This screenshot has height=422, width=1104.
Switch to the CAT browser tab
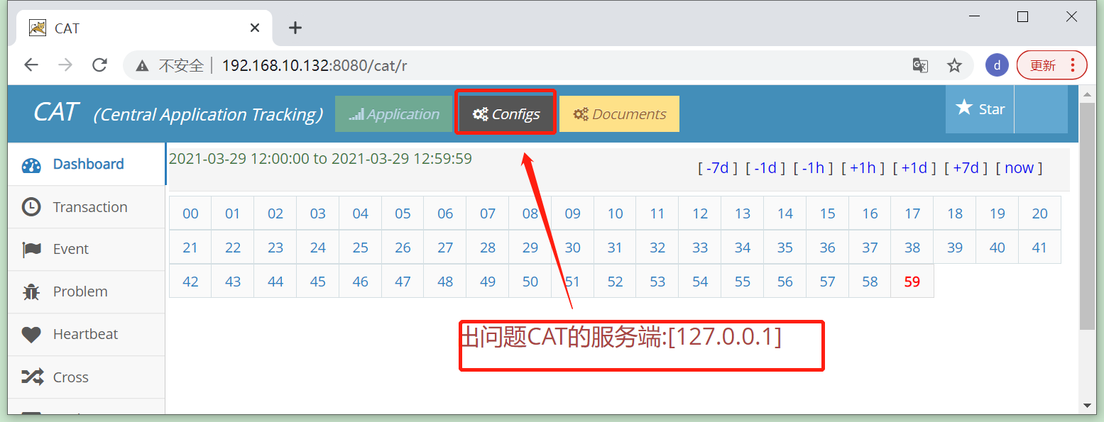106,28
